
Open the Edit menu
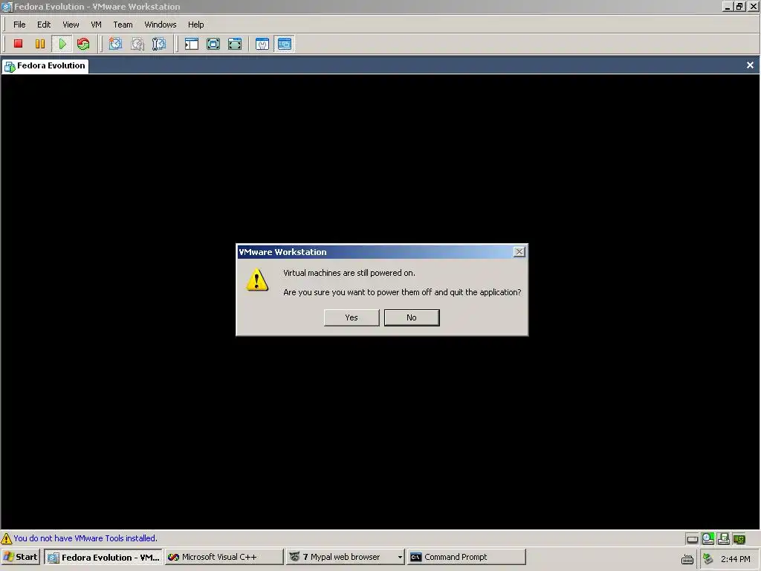pyautogui.click(x=44, y=25)
